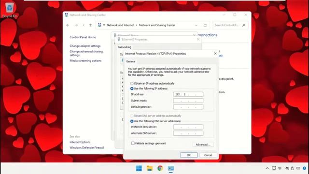
Task: Open Change adapter settings
Action: click(x=85, y=46)
